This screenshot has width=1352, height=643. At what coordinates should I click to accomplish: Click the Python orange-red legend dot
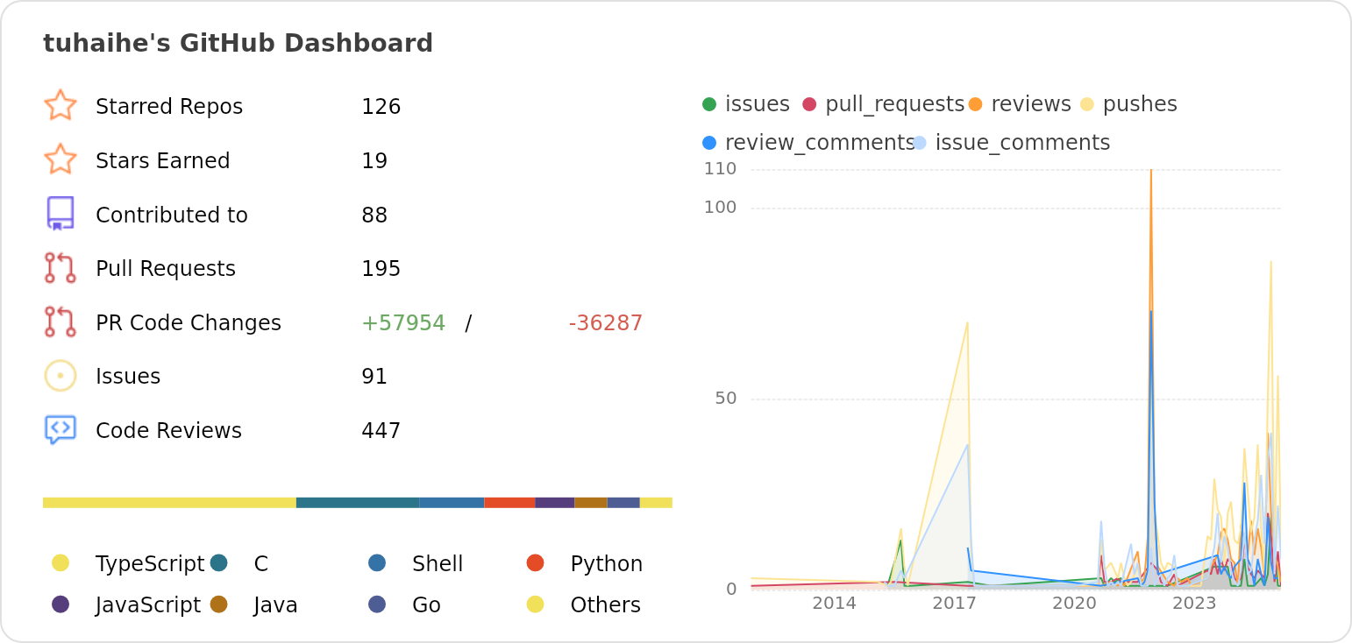pos(536,562)
